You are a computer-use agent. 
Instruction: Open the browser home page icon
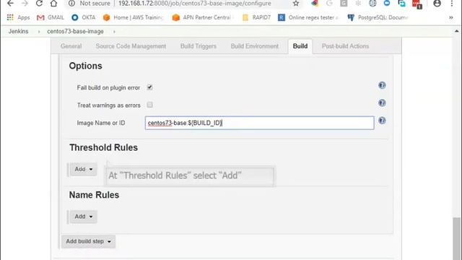[53, 4]
